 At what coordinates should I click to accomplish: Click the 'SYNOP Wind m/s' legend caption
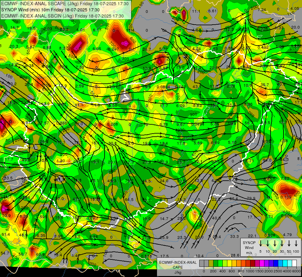(249, 247)
